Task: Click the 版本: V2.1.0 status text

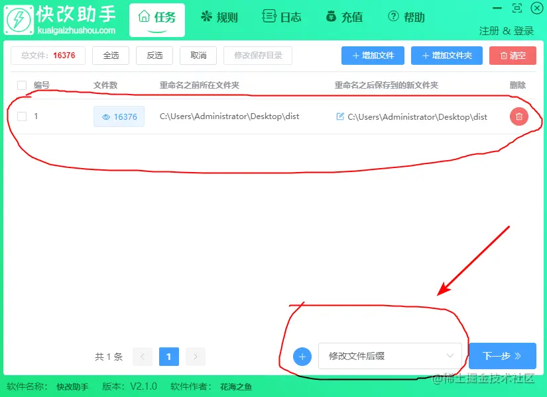Action: pos(129,386)
